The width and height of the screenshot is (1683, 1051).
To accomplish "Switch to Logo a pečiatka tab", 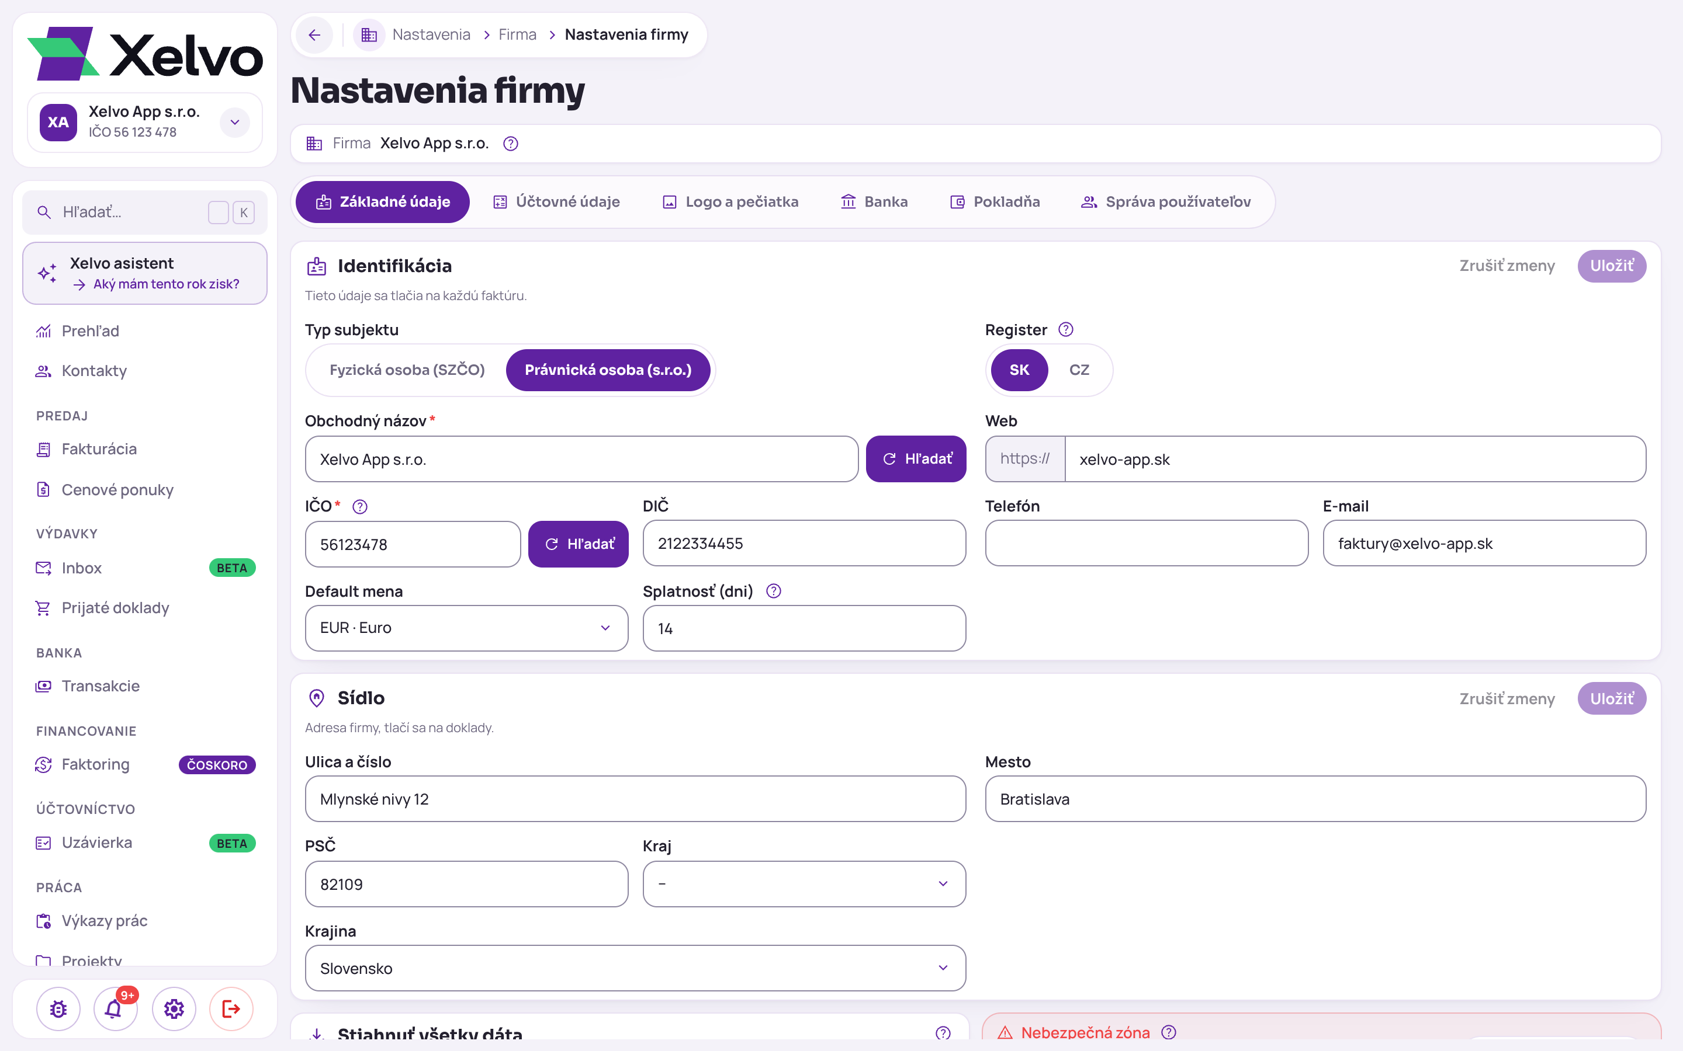I will (x=730, y=201).
